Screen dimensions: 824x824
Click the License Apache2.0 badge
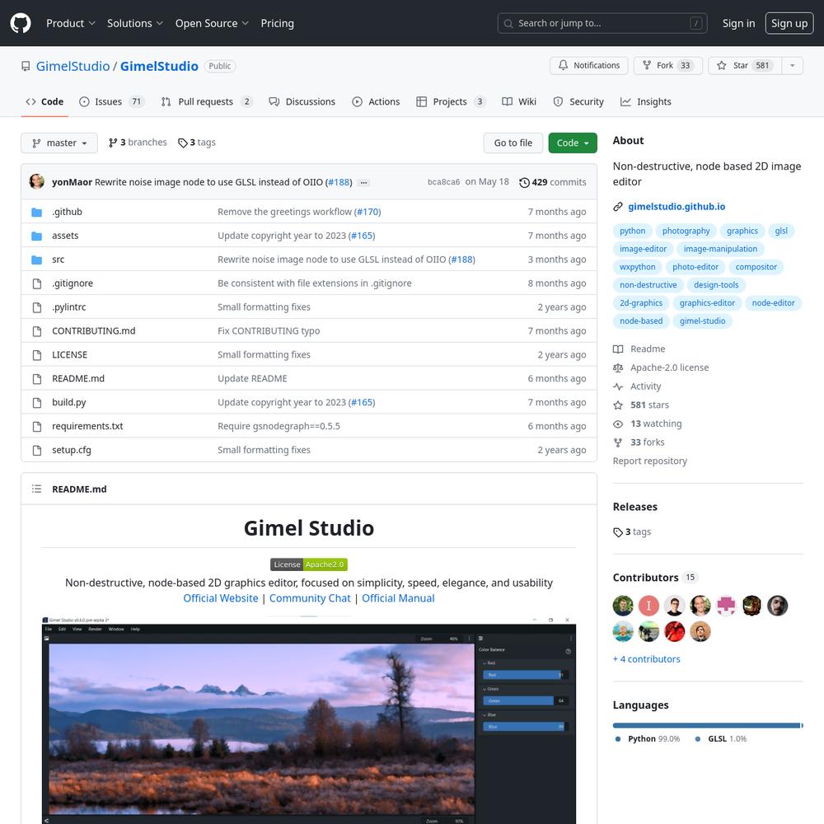[x=309, y=564]
